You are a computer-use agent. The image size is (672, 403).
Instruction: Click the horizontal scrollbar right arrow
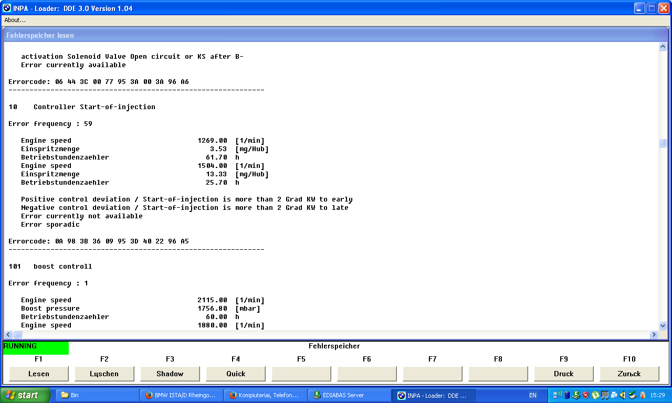[x=654, y=334]
